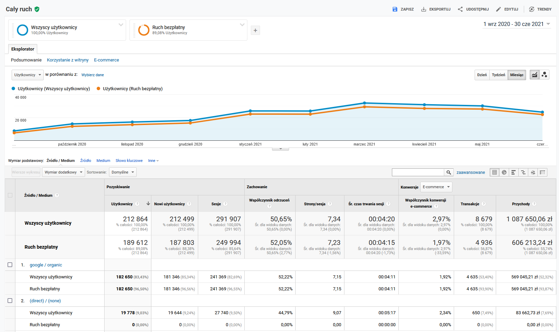Open the Eksplorator tab
Viewport: 559px width, 332px height.
(23, 49)
